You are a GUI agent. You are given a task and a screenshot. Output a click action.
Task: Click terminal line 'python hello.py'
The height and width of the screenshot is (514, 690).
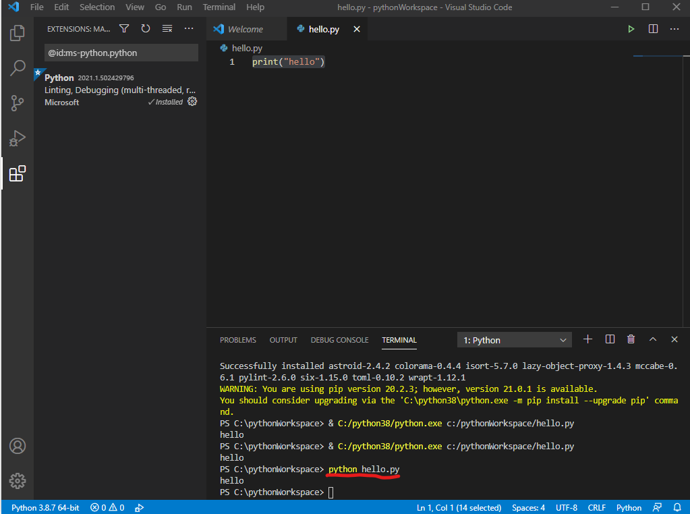pos(364,469)
